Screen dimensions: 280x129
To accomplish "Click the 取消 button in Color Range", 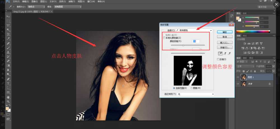I will (x=225, y=37).
